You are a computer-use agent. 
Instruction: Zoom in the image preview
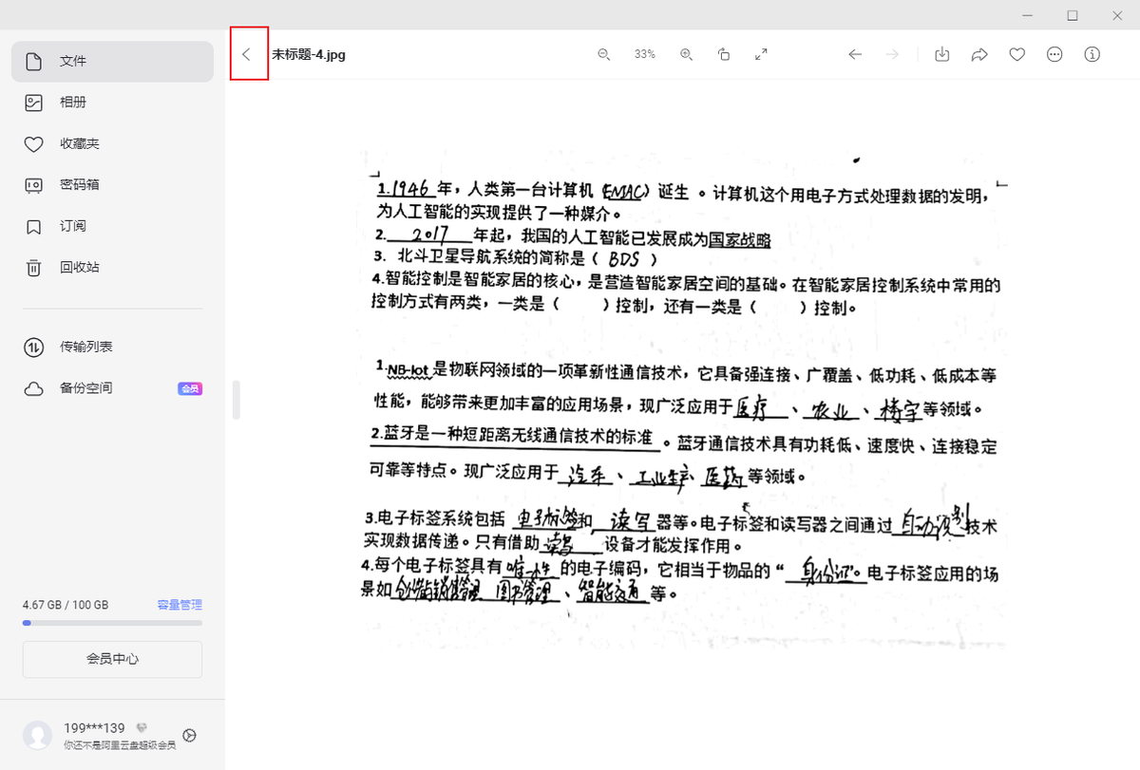click(686, 54)
